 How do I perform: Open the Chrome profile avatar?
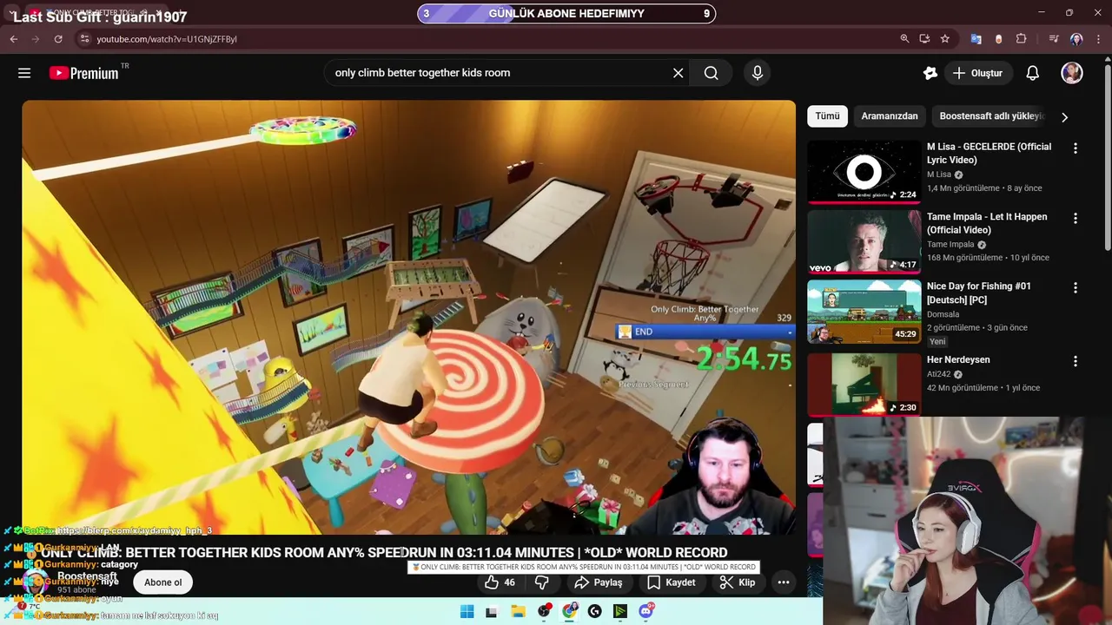[x=1076, y=39]
